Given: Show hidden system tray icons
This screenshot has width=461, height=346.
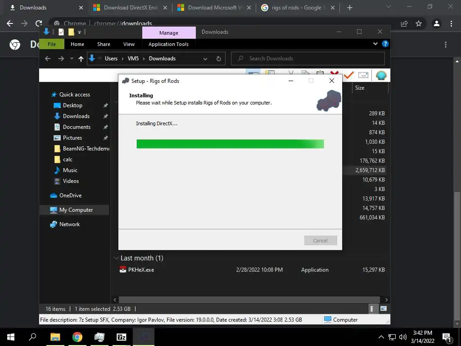Looking at the screenshot, I should coord(381,337).
